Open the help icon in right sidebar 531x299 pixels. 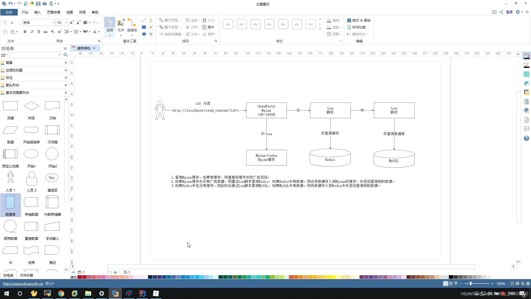[x=526, y=138]
